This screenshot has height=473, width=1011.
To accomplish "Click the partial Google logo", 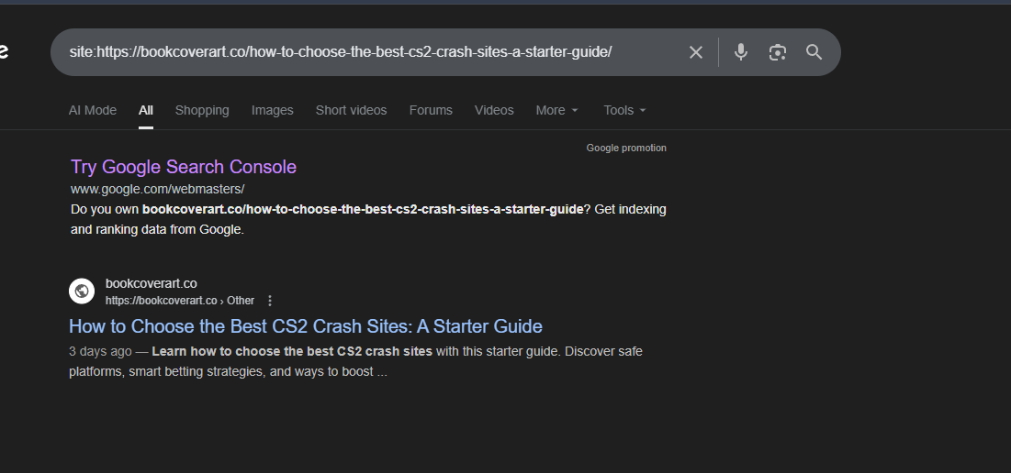I will [4, 52].
